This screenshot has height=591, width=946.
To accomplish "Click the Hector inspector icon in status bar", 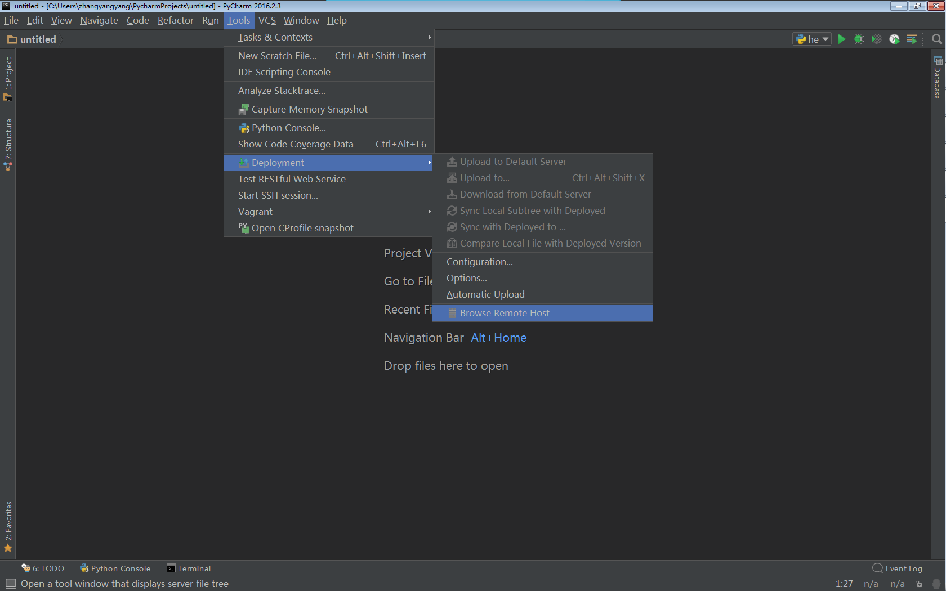I will [936, 584].
